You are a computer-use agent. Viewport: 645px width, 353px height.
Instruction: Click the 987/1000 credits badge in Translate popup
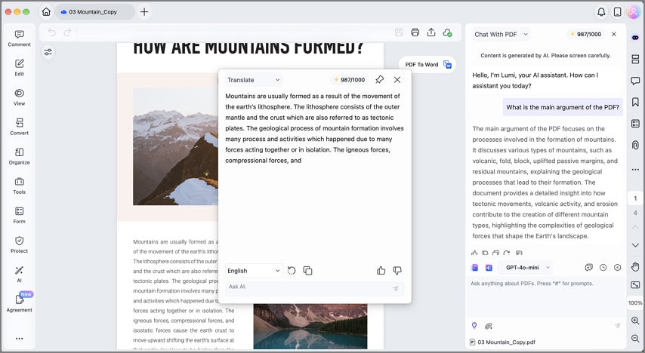pos(349,80)
